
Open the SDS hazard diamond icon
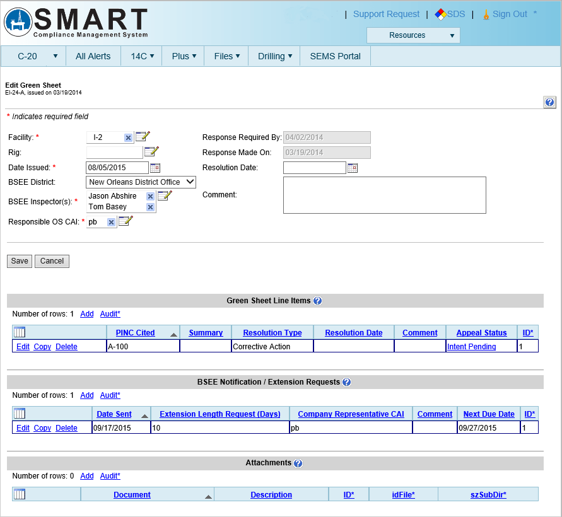[440, 15]
